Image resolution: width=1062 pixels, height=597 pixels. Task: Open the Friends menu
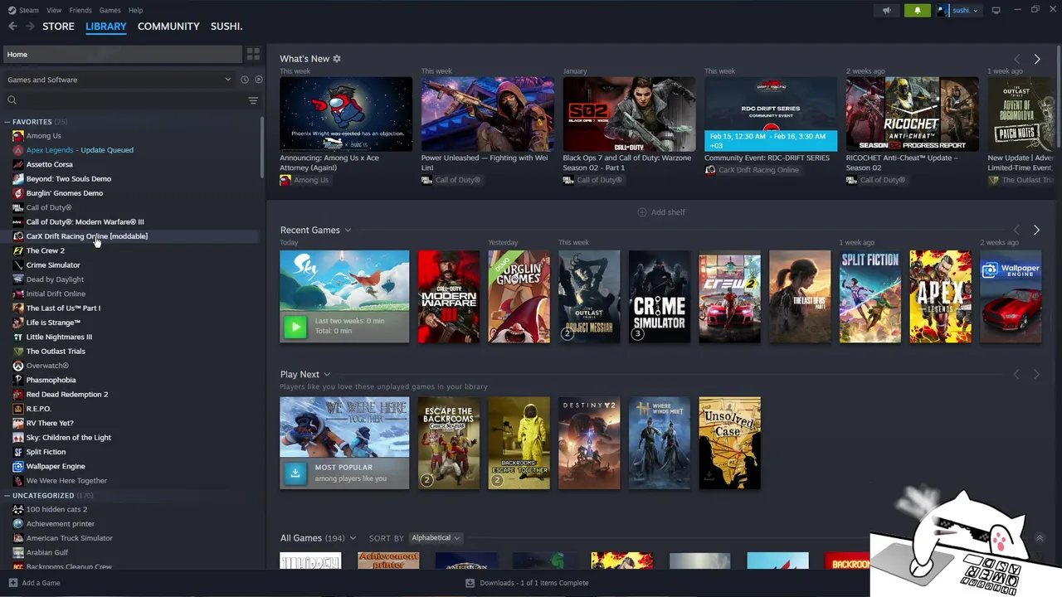pyautogui.click(x=80, y=10)
